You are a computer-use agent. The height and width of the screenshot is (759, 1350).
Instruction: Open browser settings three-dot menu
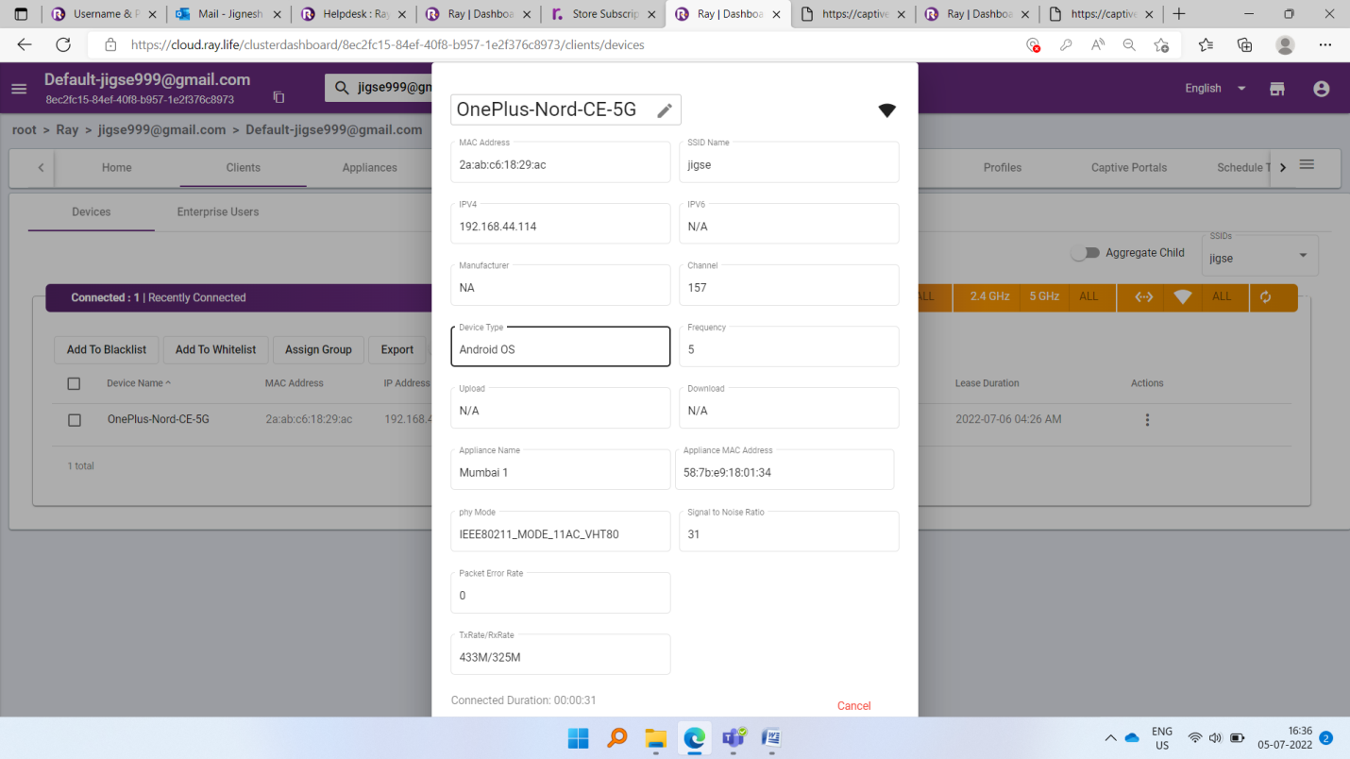coord(1325,44)
